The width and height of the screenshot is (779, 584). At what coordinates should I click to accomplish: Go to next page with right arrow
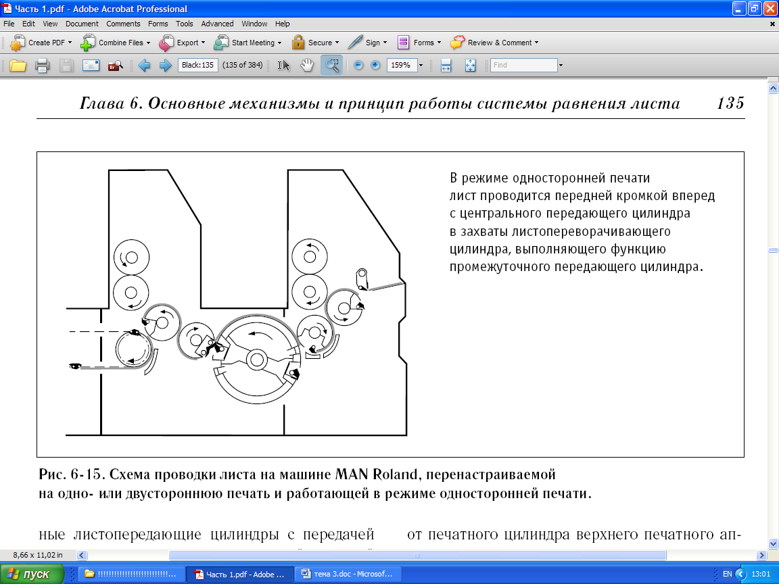pos(165,65)
